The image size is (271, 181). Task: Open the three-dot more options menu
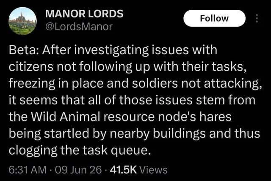point(257,18)
